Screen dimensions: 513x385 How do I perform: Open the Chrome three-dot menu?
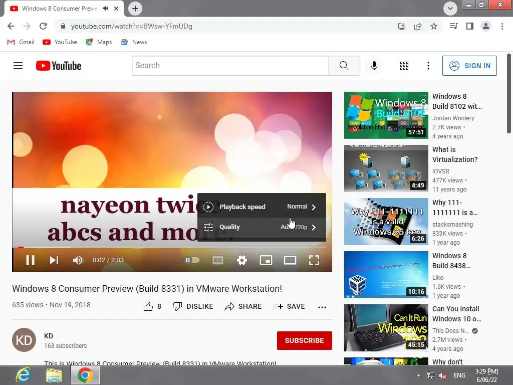tap(502, 26)
